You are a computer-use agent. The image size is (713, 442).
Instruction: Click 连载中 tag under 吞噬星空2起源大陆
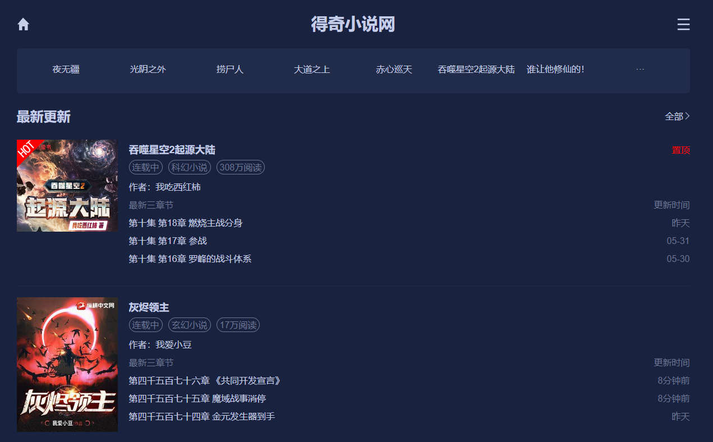click(x=145, y=167)
